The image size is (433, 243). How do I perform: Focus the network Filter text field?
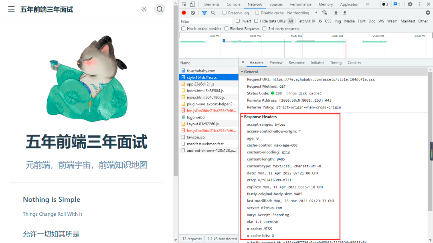pyautogui.click(x=205, y=21)
